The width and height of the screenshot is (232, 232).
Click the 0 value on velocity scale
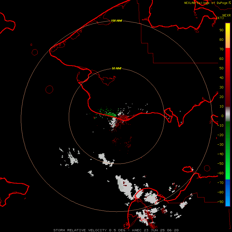[222, 116]
